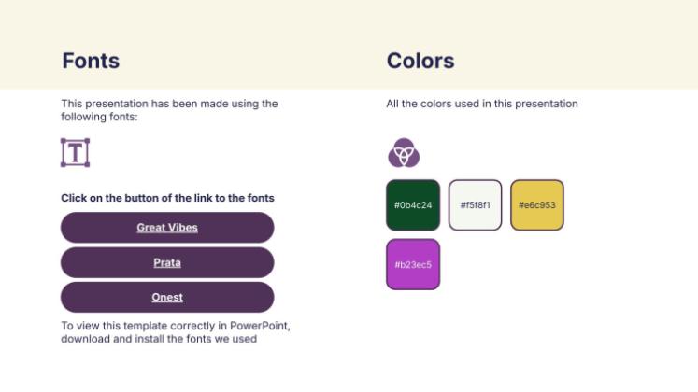Open the Prata font link
The height and width of the screenshot is (392, 698).
pos(167,263)
